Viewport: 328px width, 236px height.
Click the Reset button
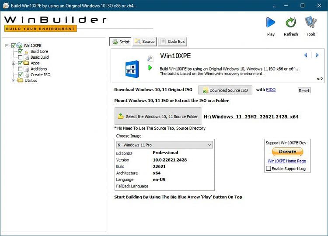point(304,91)
